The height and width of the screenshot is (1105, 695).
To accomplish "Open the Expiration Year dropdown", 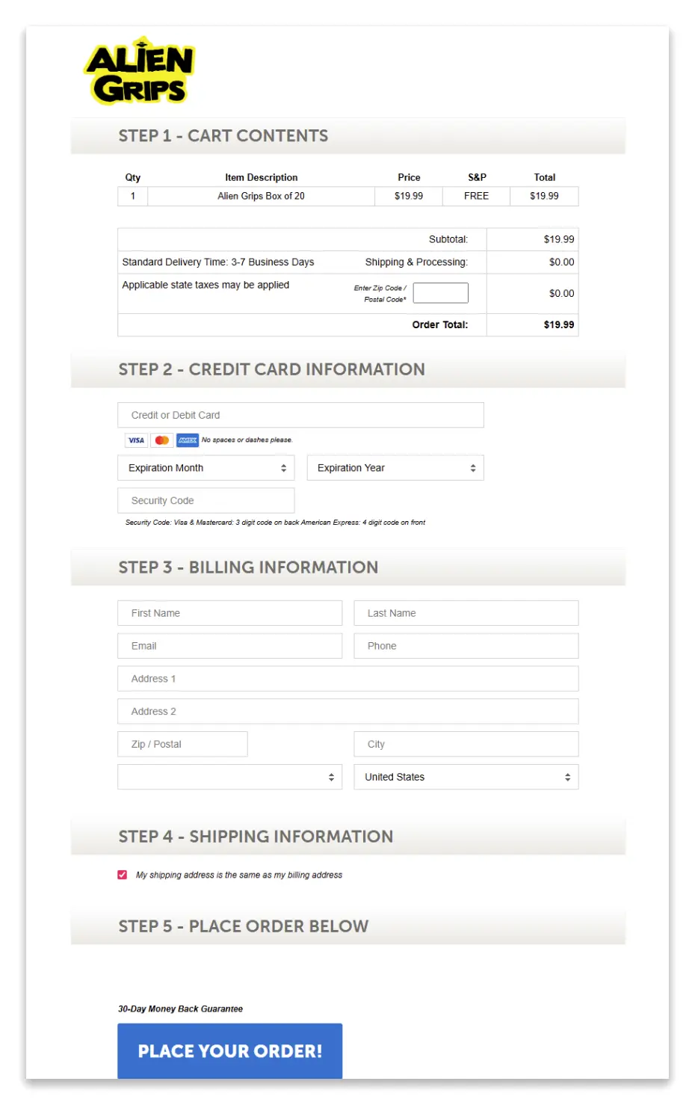I will [395, 467].
